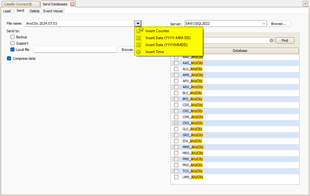The height and width of the screenshot is (196, 310).
Task: Click the Browse button for Local file
Action: tap(127, 50)
